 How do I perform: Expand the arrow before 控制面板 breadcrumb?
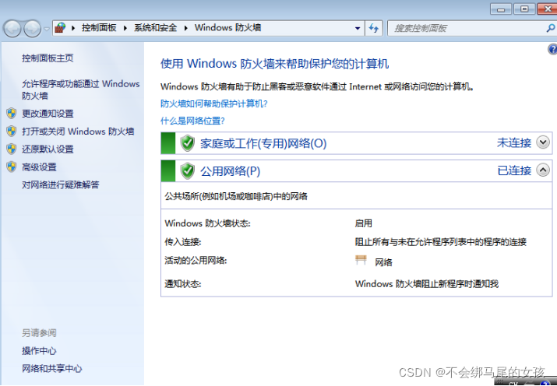coord(73,28)
